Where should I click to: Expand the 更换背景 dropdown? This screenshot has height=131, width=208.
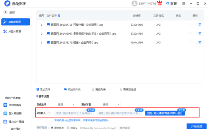(x=107, y=104)
